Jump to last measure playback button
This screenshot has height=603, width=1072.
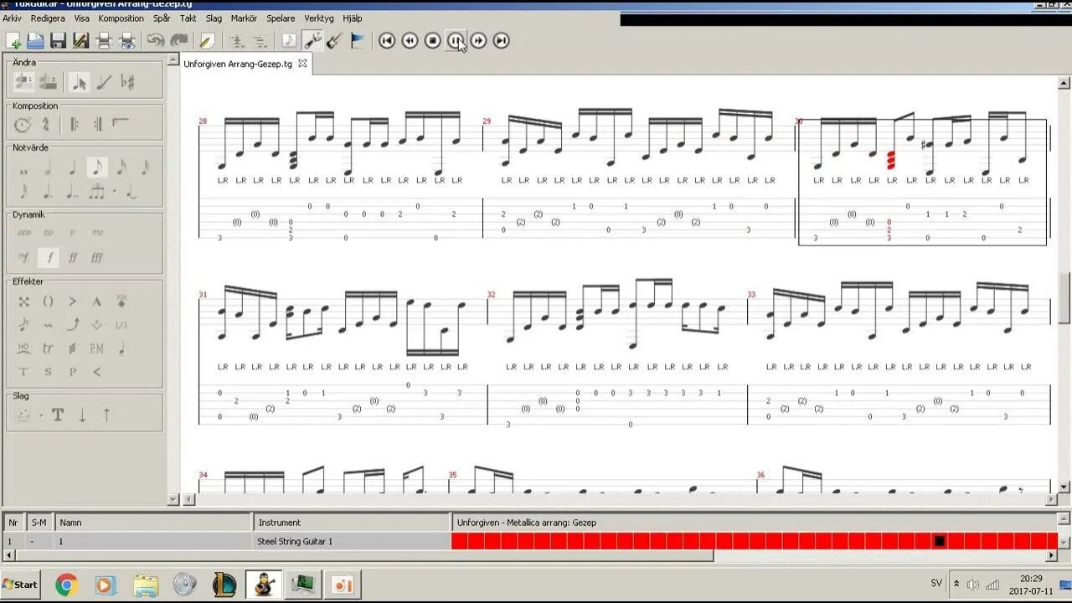501,40
